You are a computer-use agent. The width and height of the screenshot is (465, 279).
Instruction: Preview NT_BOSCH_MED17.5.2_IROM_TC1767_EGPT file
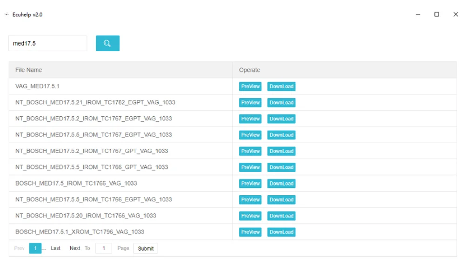250,119
